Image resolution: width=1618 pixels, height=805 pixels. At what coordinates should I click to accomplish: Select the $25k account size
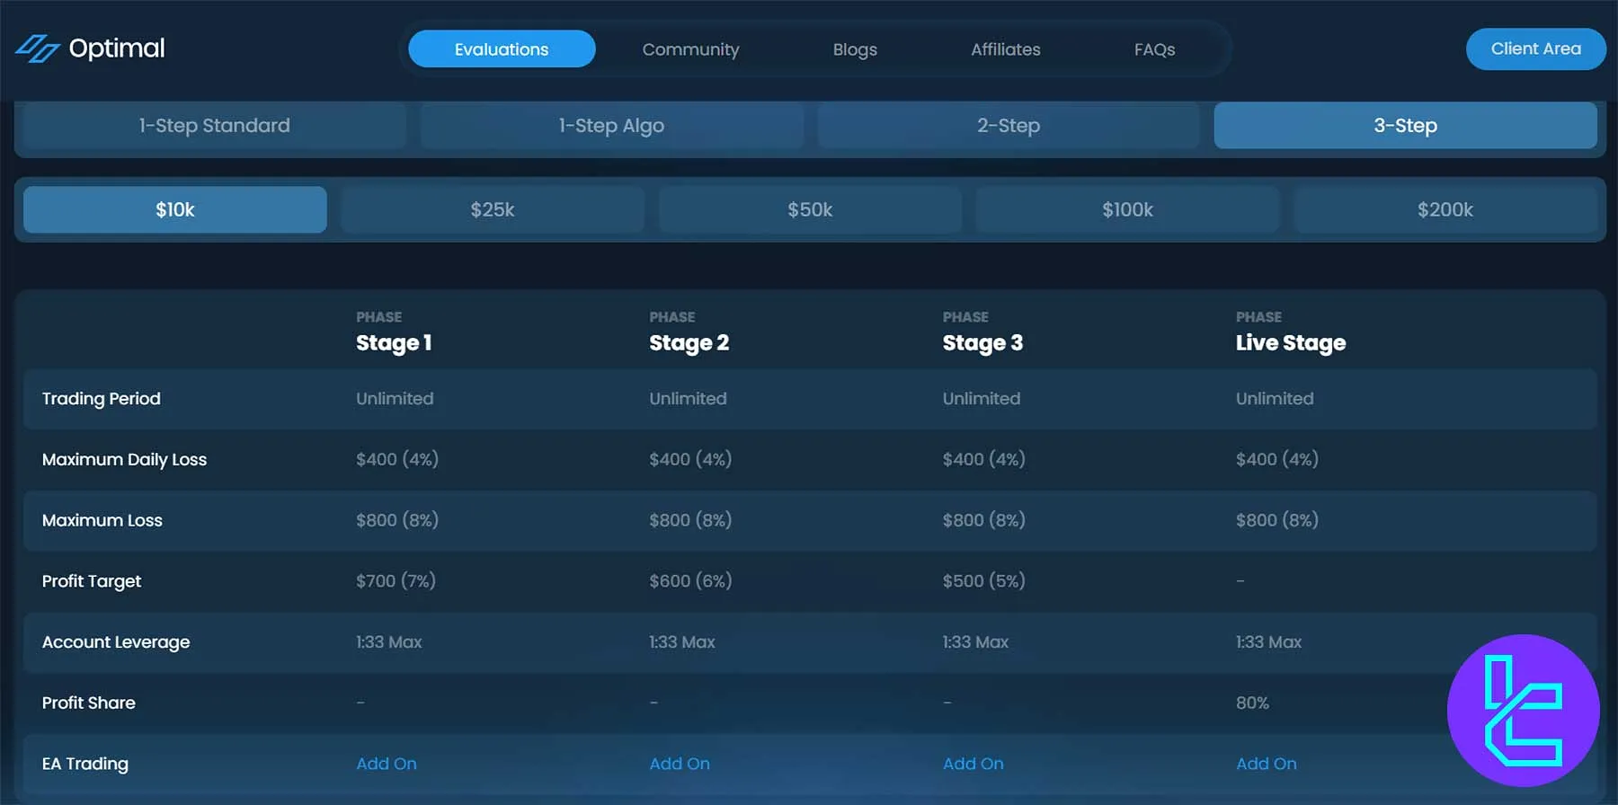coord(493,209)
